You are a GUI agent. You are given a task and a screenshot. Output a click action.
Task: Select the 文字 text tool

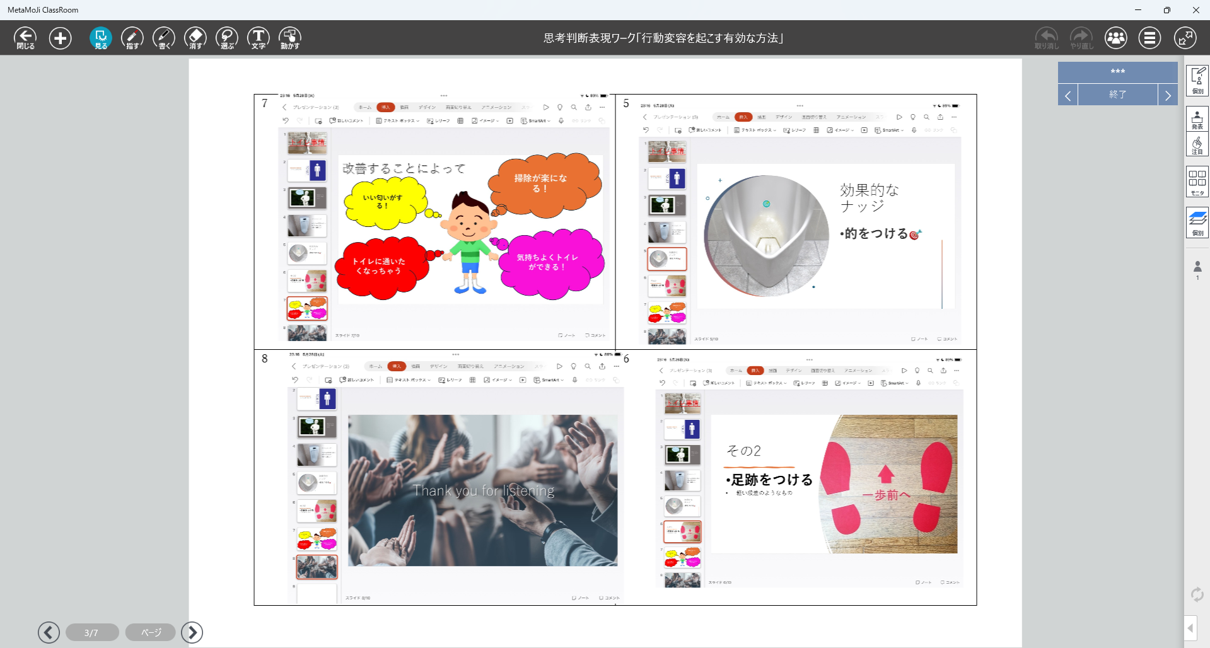(259, 38)
